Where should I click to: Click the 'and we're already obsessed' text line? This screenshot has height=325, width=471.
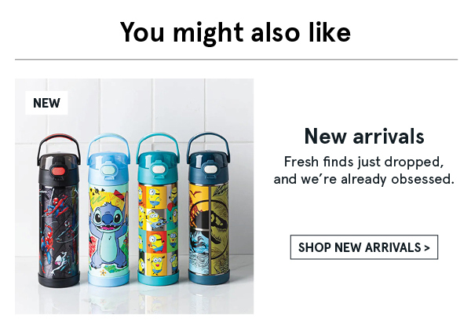point(363,179)
